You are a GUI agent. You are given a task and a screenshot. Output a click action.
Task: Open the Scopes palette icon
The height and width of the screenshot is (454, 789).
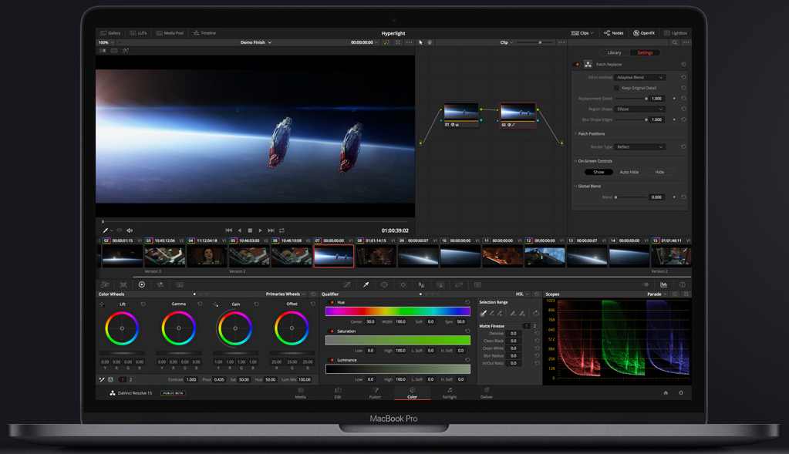click(664, 284)
